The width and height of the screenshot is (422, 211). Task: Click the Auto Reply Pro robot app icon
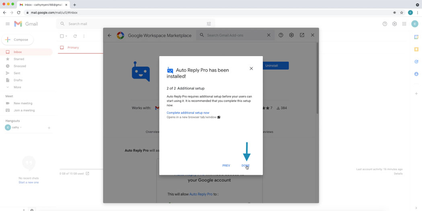(x=141, y=71)
